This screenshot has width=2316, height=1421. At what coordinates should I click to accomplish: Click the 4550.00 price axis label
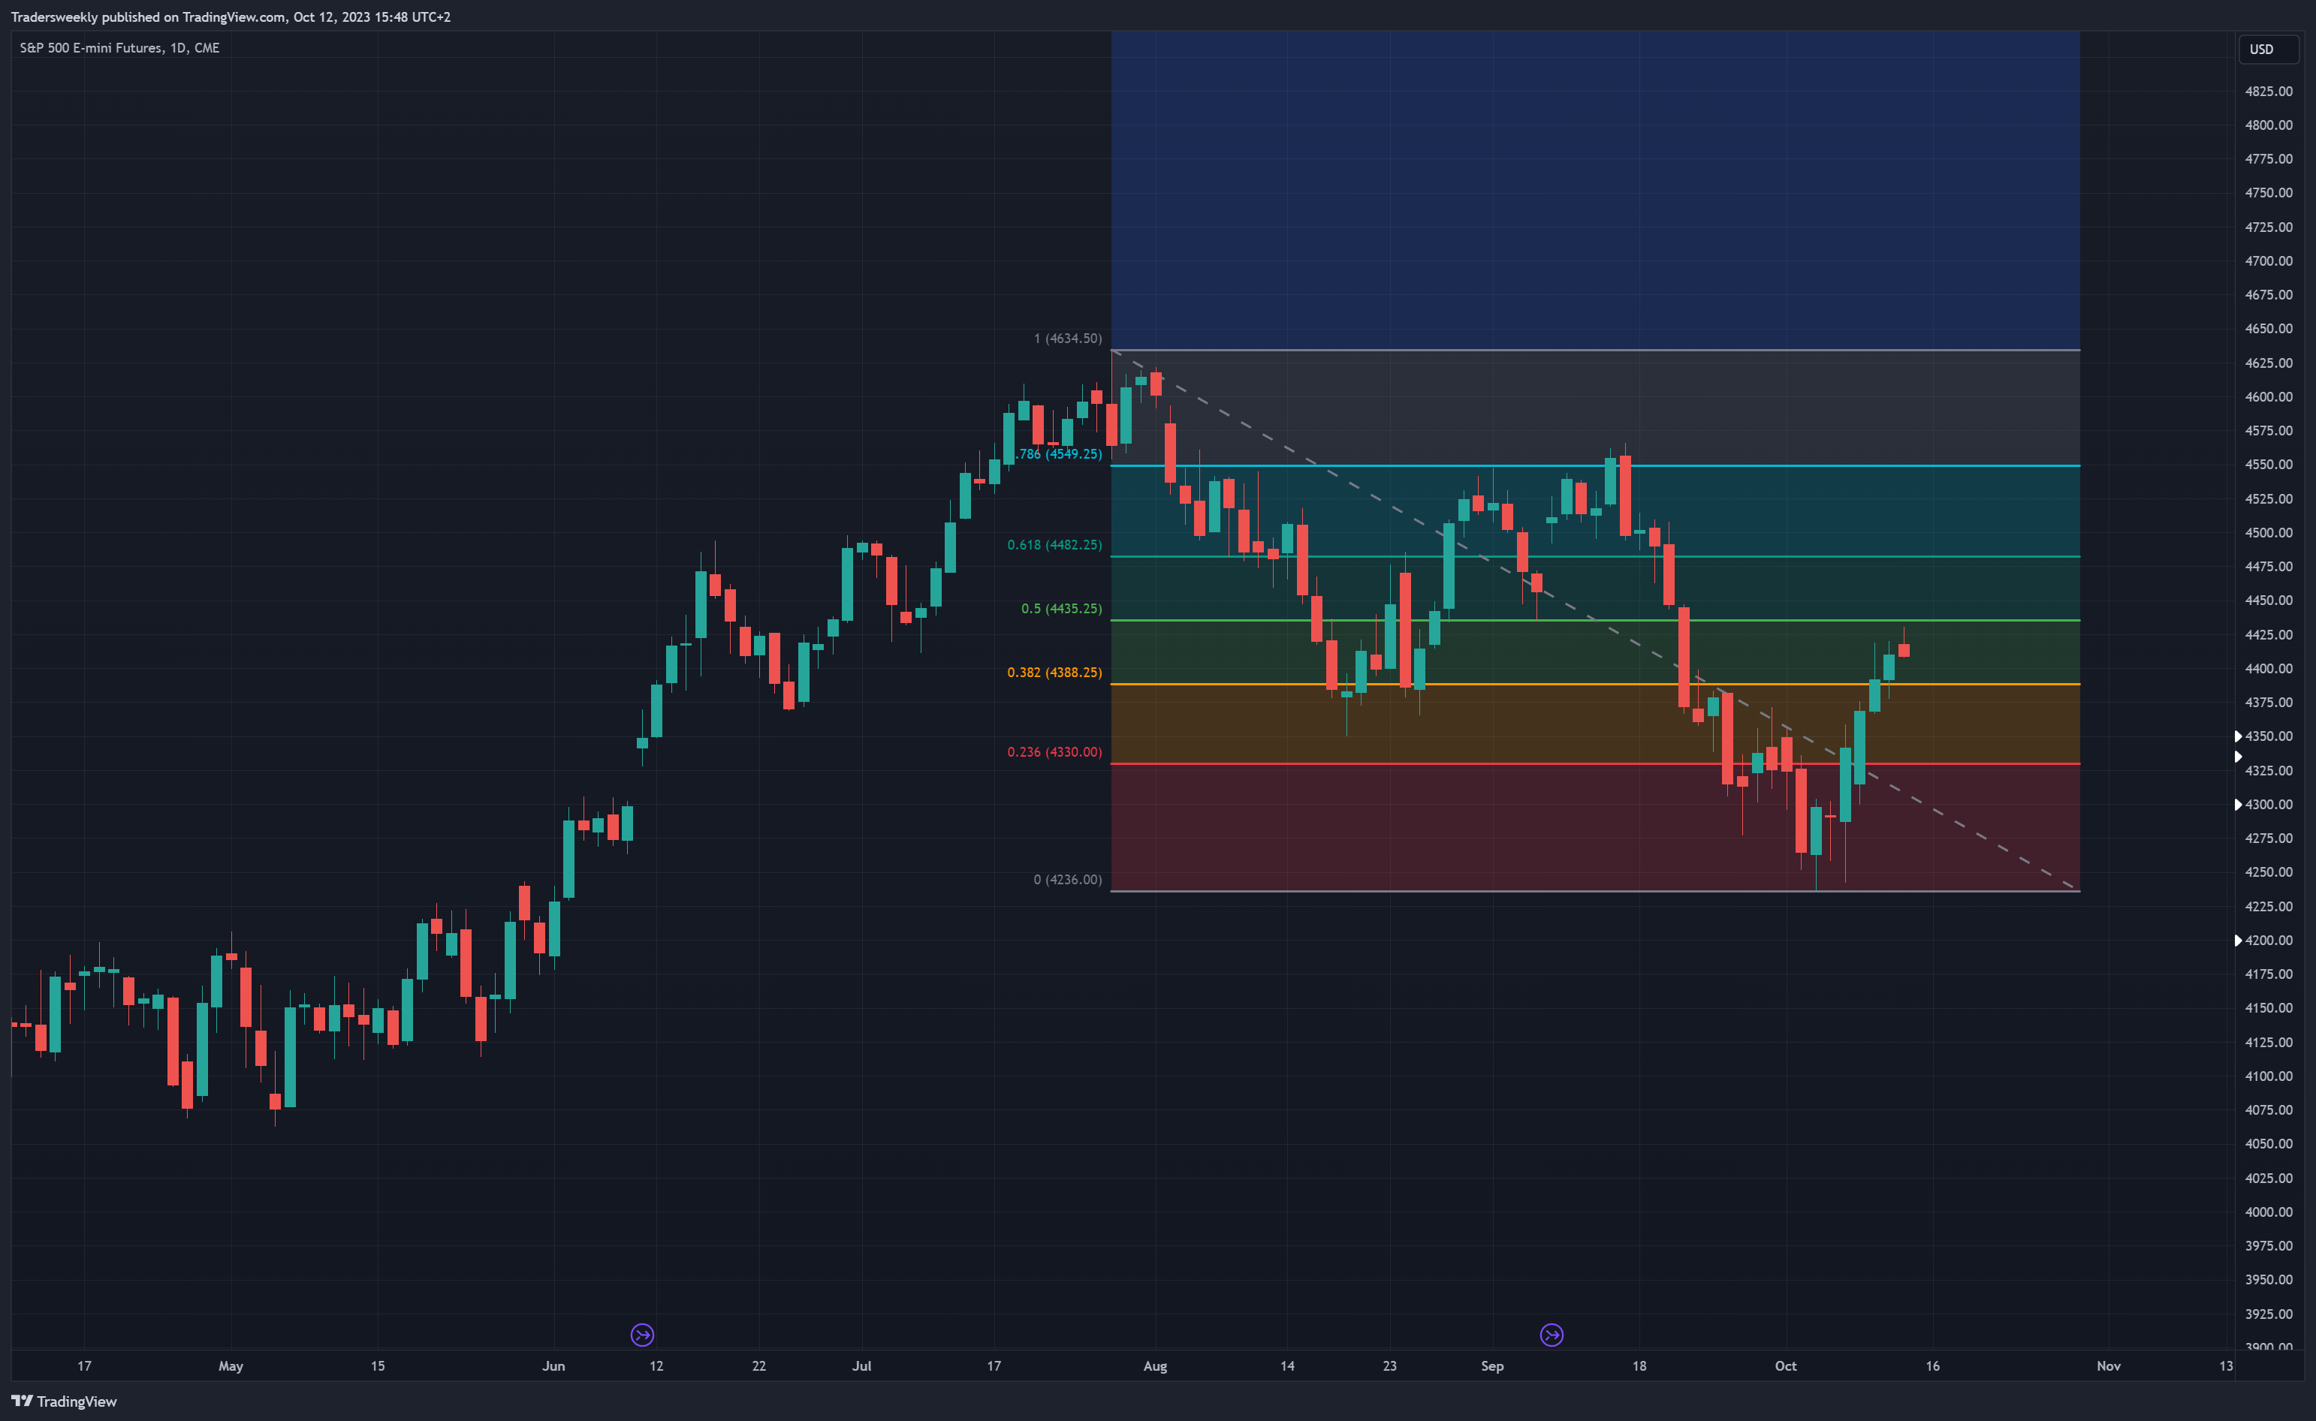[x=2269, y=464]
